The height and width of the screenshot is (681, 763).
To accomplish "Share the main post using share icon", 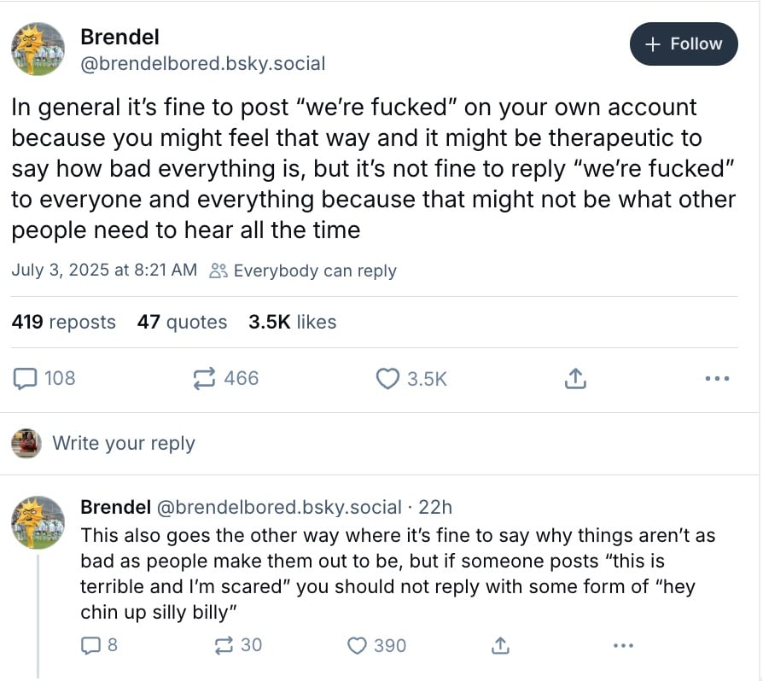I will tap(576, 378).
